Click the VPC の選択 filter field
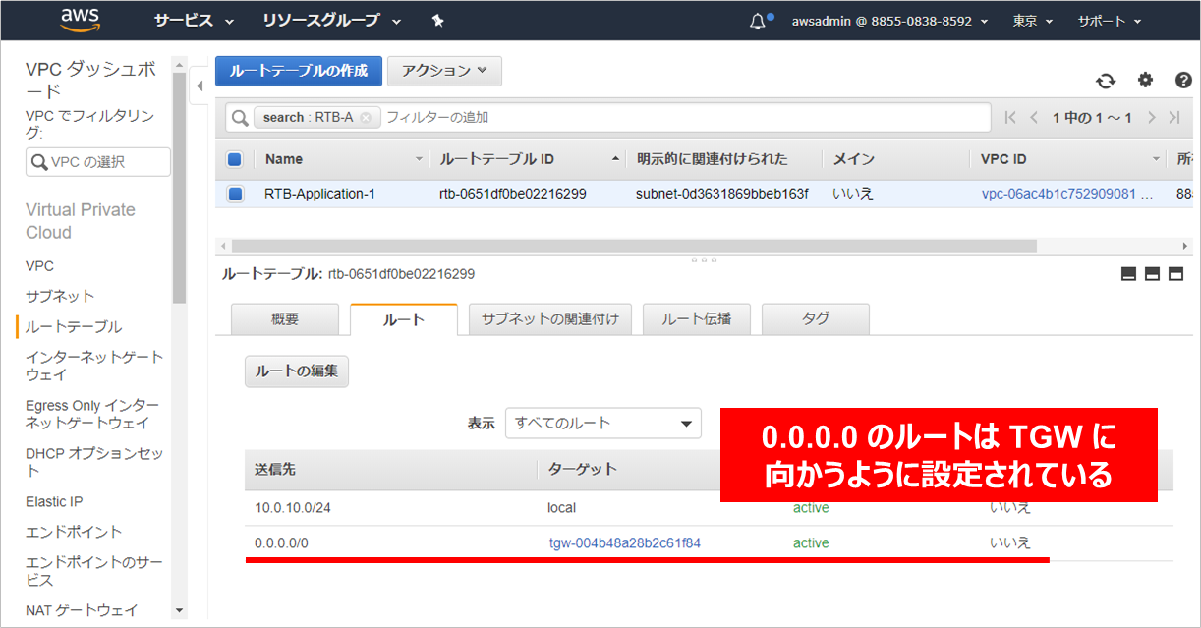 click(x=98, y=162)
